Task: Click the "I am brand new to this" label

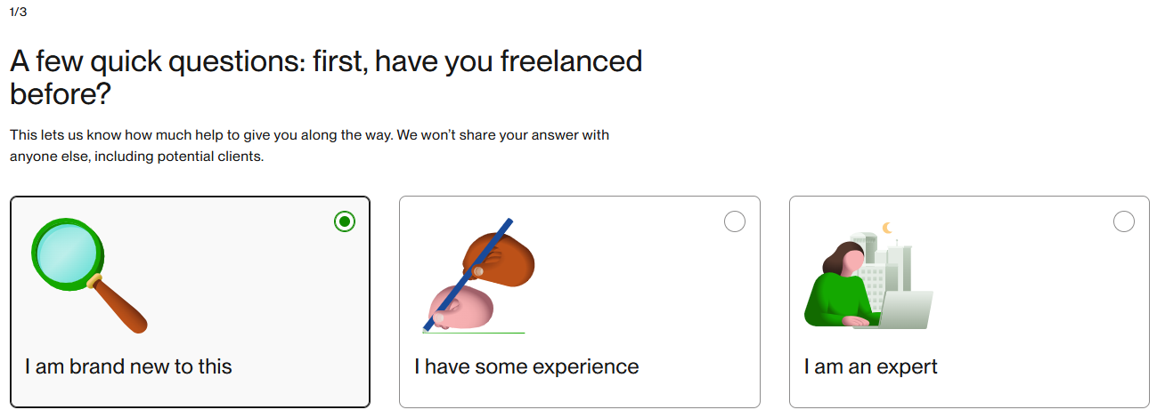Action: pyautogui.click(x=128, y=366)
